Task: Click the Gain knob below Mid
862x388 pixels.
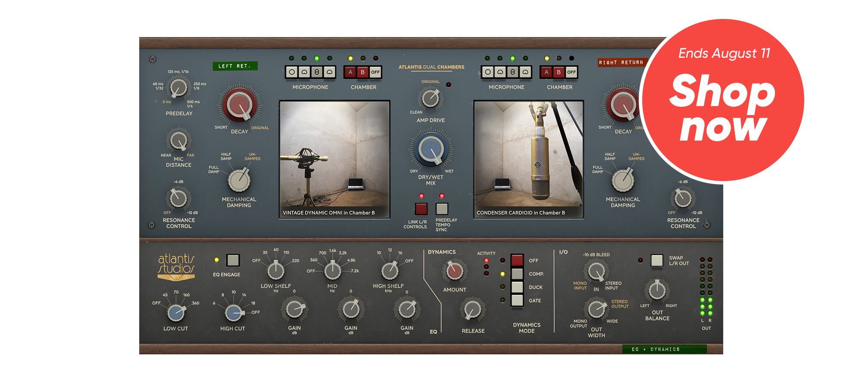Action: coord(351,309)
